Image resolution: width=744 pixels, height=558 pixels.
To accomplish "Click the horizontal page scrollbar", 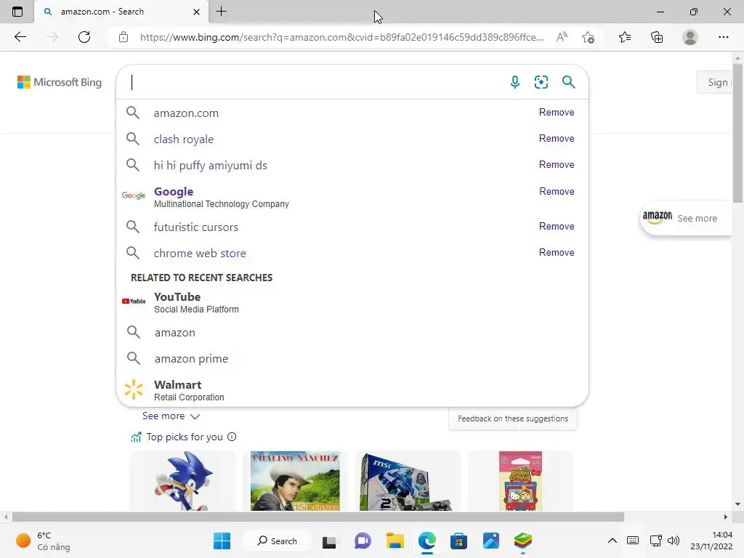I will [318, 517].
